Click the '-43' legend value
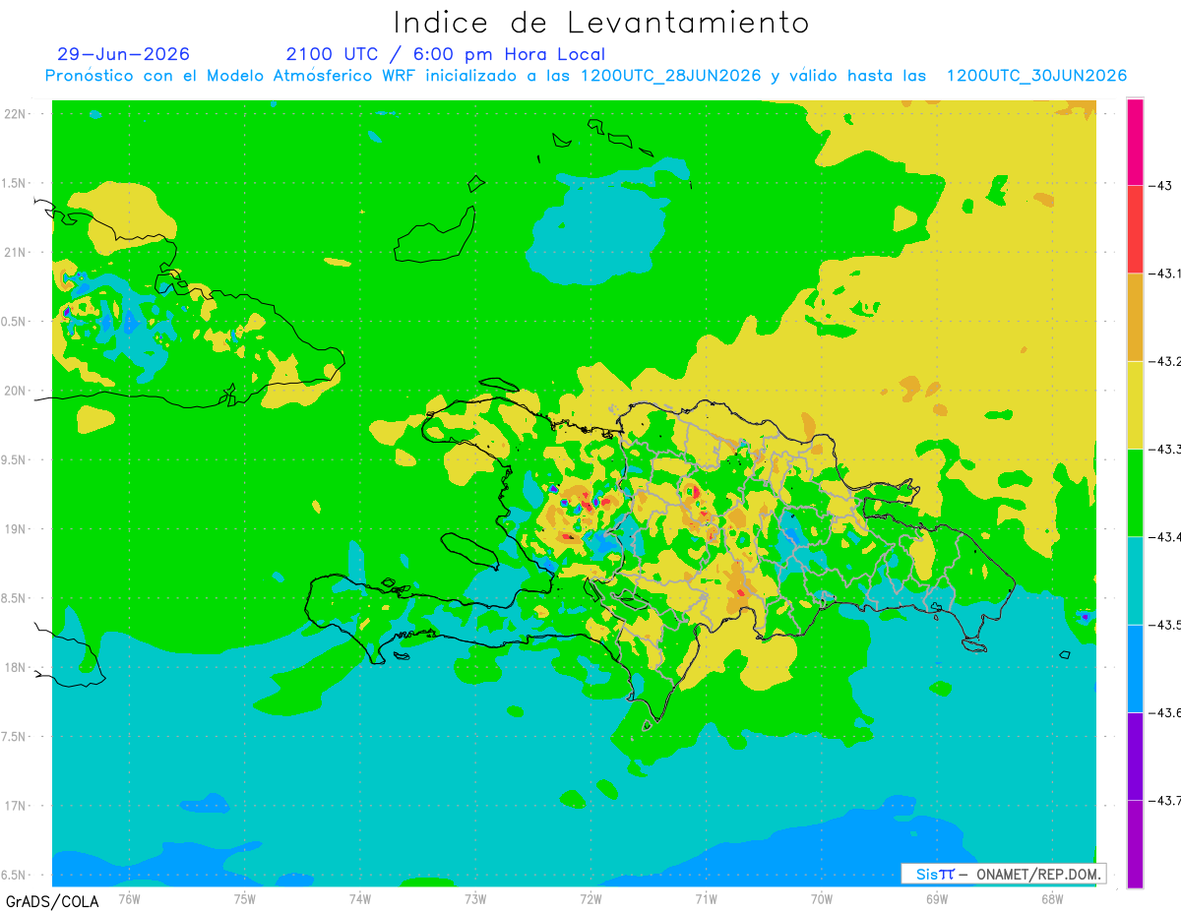 pyautogui.click(x=1159, y=185)
